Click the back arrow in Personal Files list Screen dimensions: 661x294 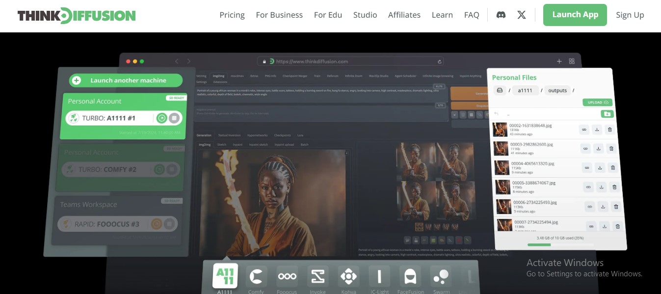[x=497, y=114]
